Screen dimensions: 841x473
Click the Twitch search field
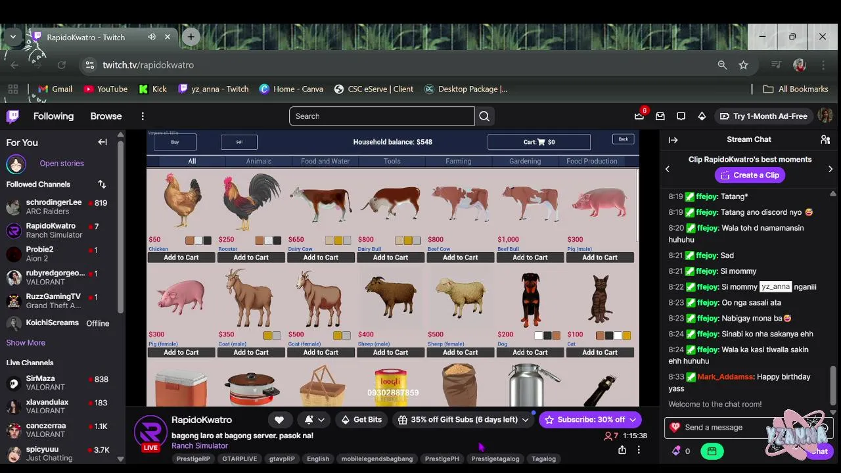click(x=382, y=116)
